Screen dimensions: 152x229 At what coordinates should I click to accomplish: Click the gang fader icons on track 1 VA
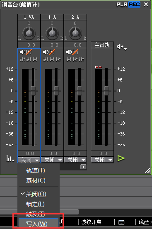pos(29,59)
